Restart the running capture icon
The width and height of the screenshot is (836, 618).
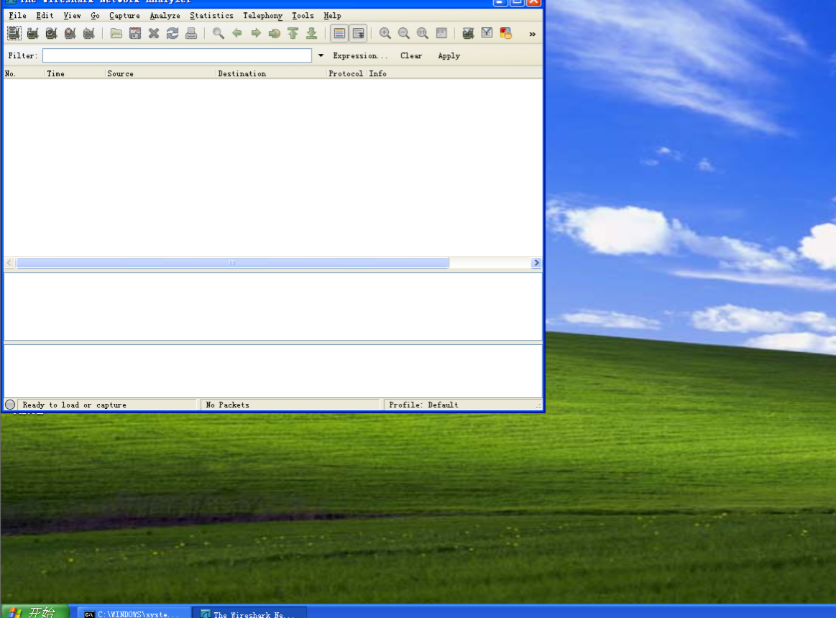(x=89, y=33)
